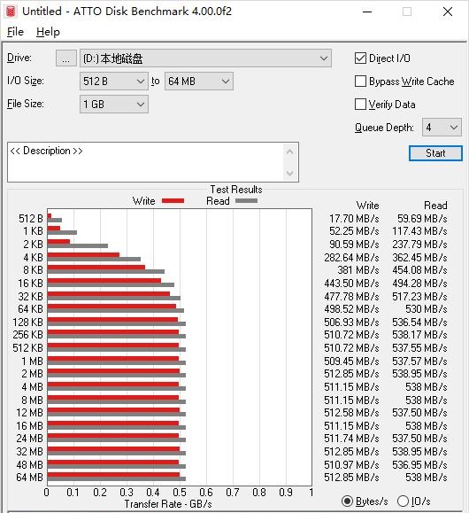Select the Bytes/s radio button
This screenshot has width=469, height=513.
point(347,501)
